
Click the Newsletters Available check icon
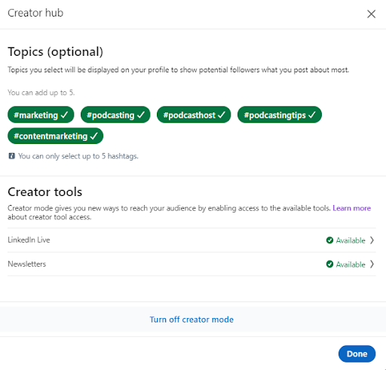pos(329,265)
